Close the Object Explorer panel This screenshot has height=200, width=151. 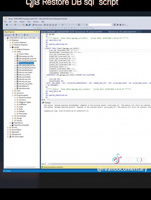pyautogui.click(x=38, y=32)
